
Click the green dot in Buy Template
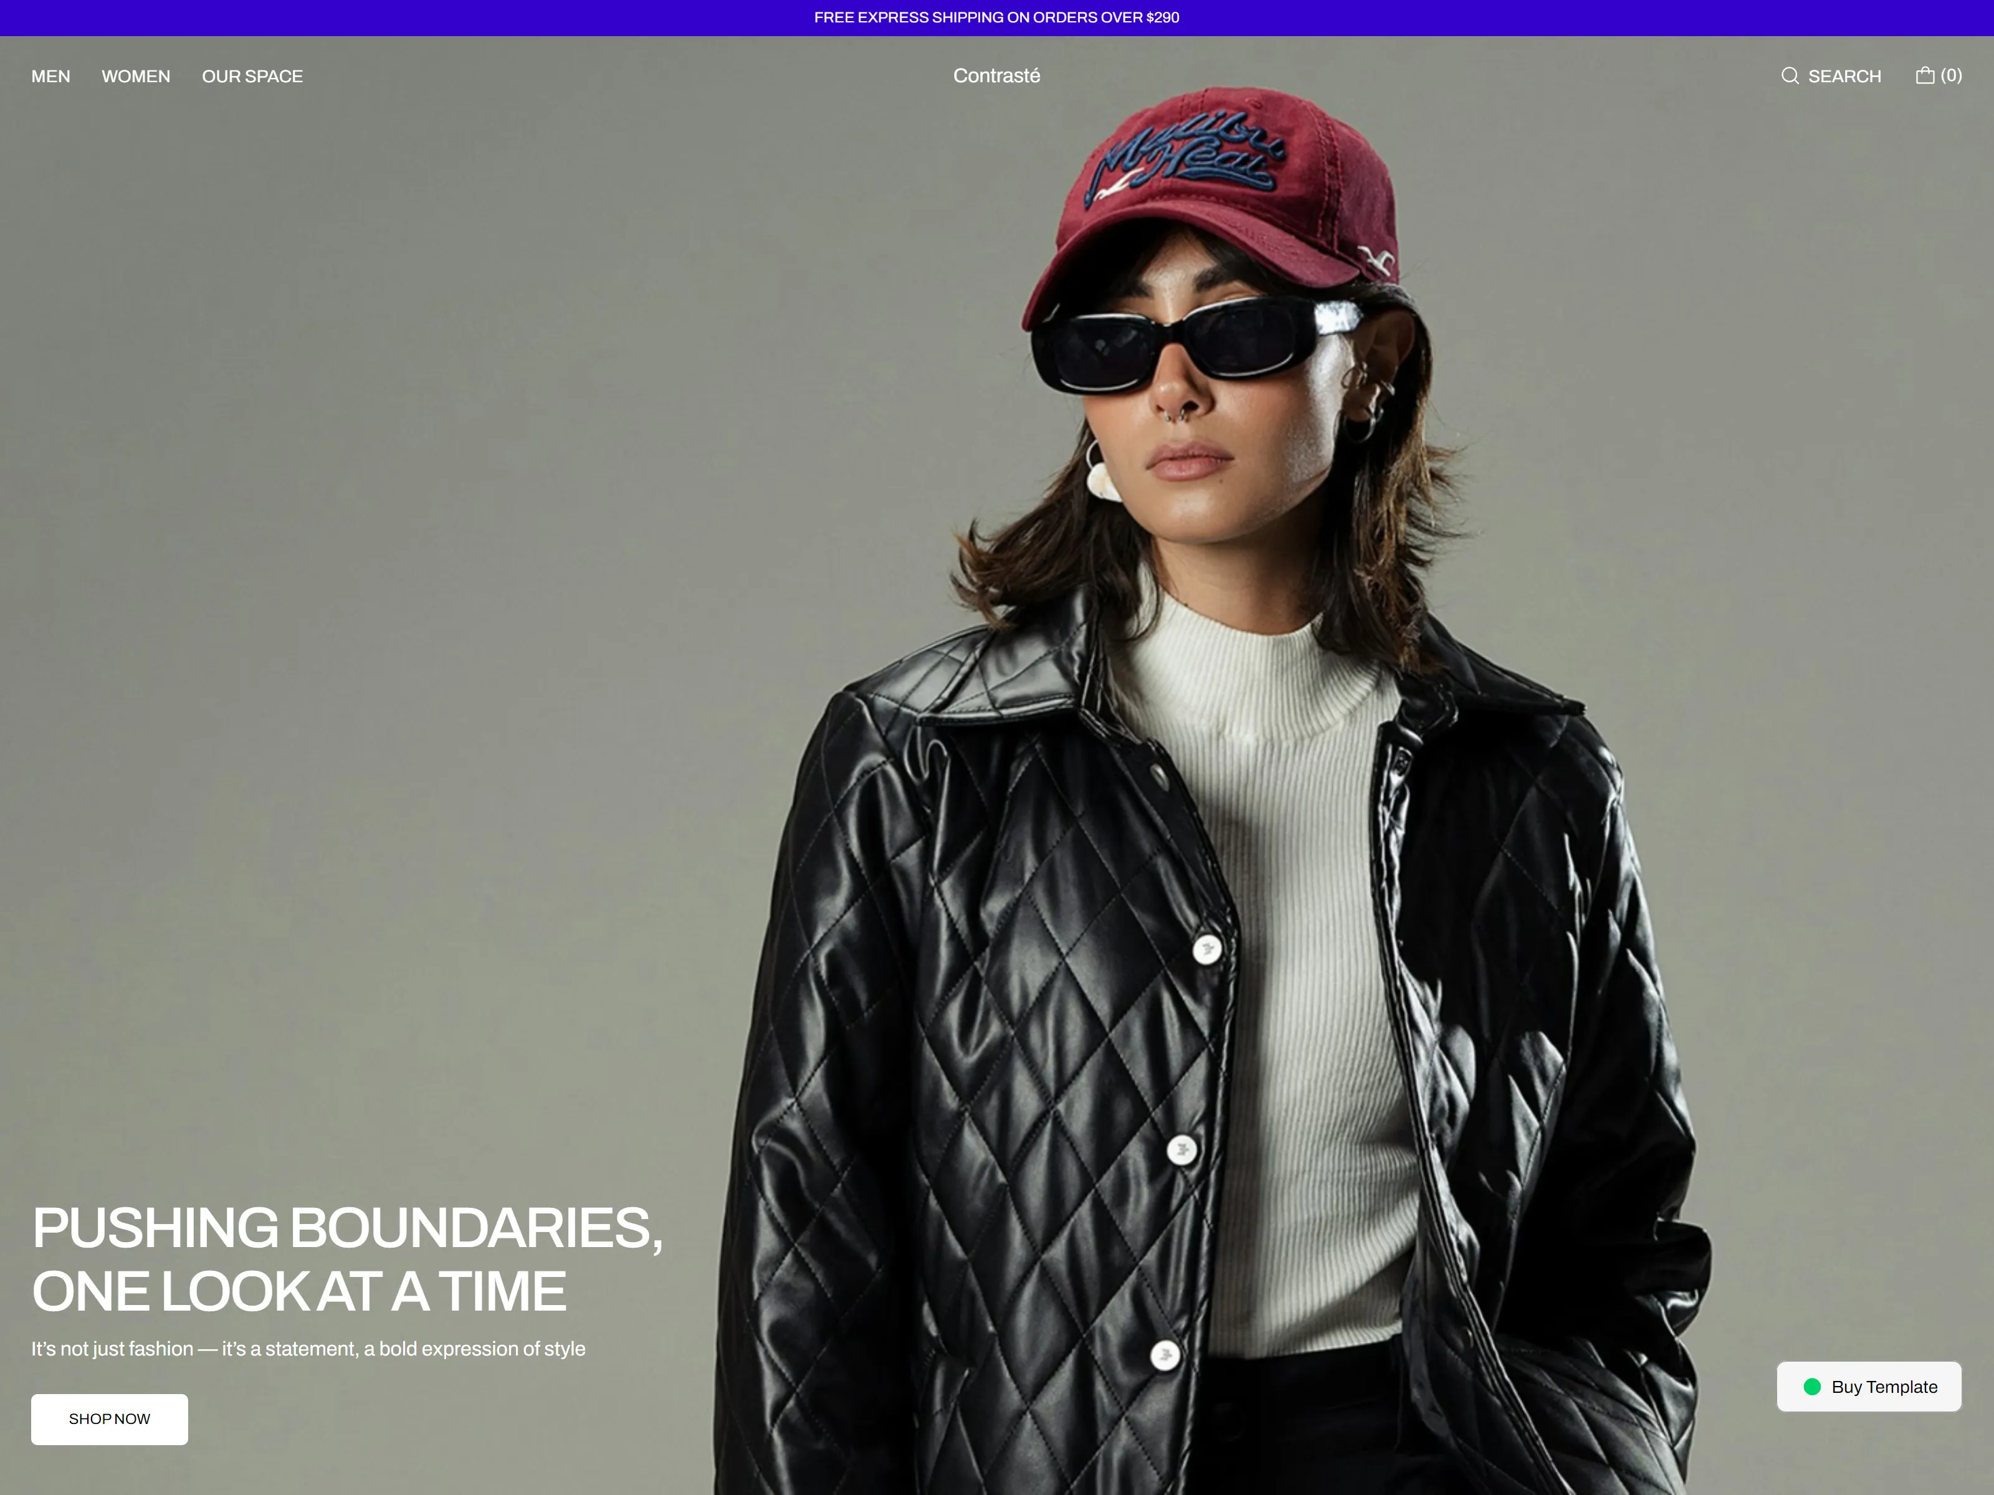click(1812, 1387)
